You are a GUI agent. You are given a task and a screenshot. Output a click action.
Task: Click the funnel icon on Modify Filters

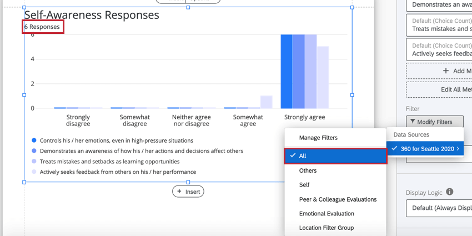pyautogui.click(x=413, y=122)
